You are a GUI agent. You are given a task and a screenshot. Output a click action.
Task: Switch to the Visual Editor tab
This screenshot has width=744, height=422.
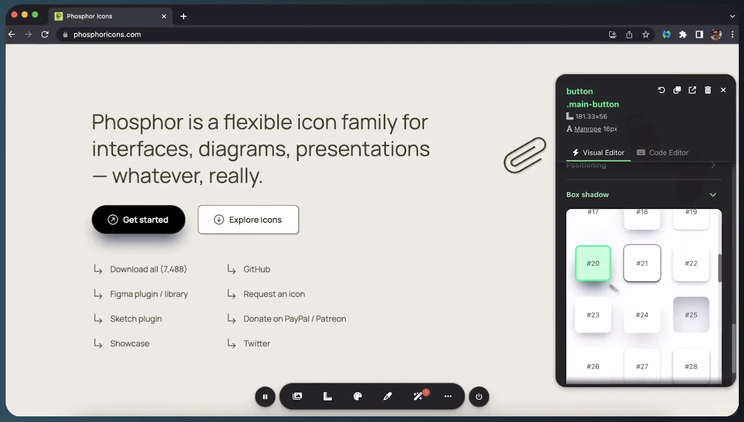[x=598, y=153]
